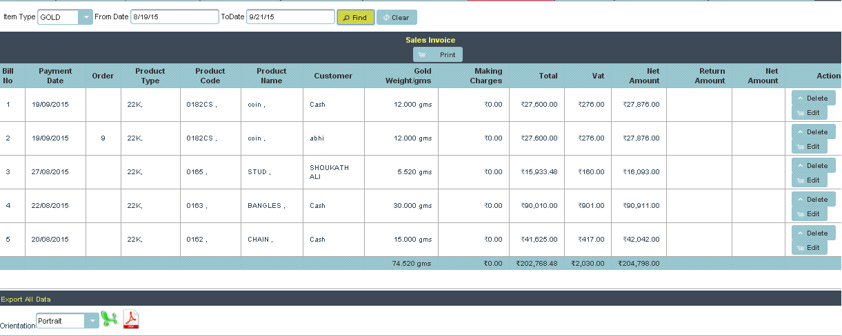
Task: Edit the SHOUKATH ALI stud invoice
Action: (x=809, y=180)
